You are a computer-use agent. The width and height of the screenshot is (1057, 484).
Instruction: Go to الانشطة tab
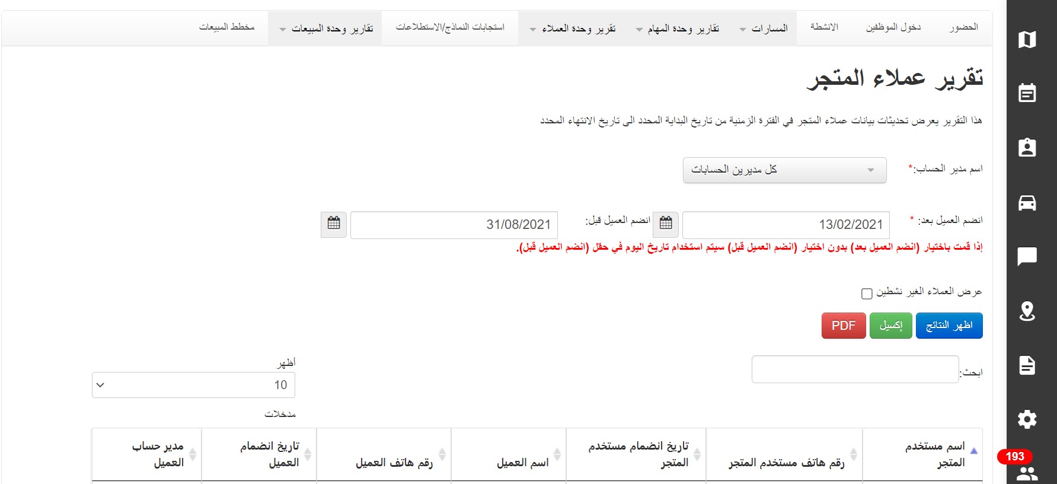click(x=824, y=27)
